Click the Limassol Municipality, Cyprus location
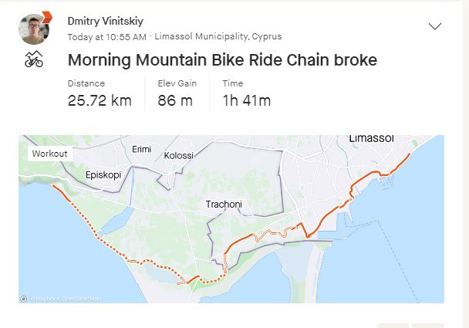469x328 pixels. (218, 36)
